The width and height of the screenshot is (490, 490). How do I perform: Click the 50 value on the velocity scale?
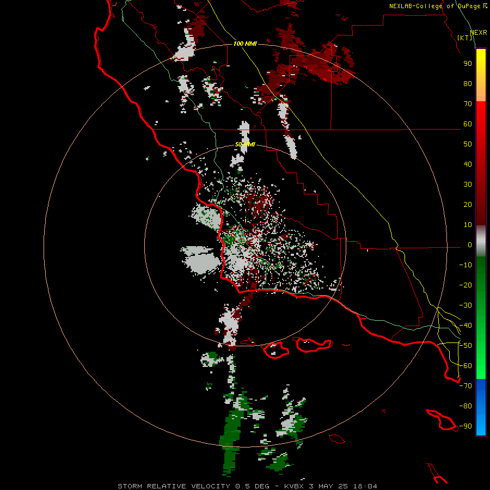(x=468, y=144)
